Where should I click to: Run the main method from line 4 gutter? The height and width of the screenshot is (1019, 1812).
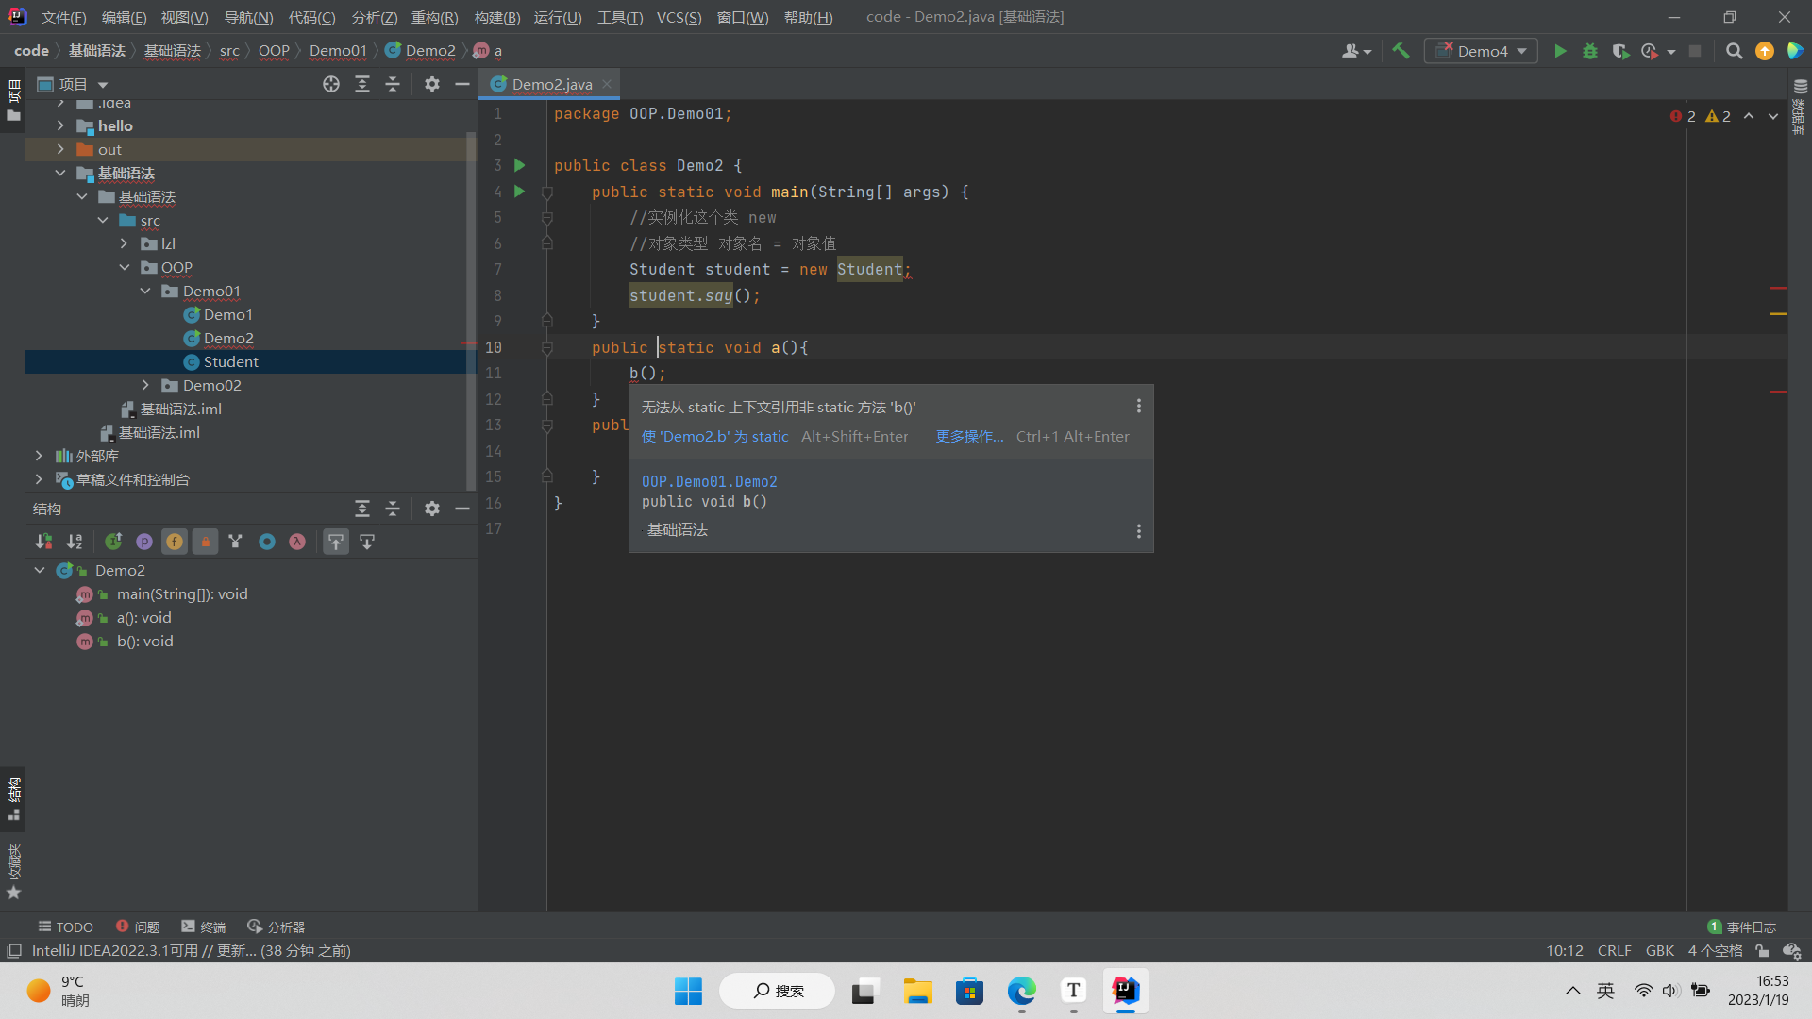click(x=519, y=192)
